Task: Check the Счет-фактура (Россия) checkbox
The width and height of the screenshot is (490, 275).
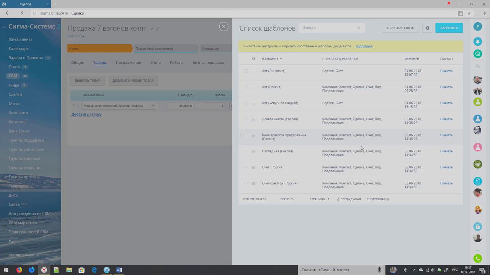Action: 246,183
